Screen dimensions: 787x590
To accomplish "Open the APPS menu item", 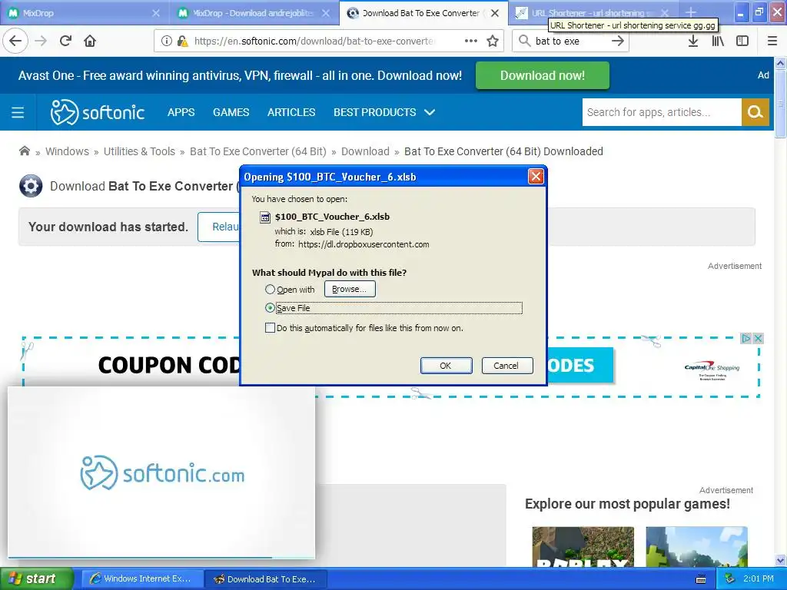I will click(181, 112).
